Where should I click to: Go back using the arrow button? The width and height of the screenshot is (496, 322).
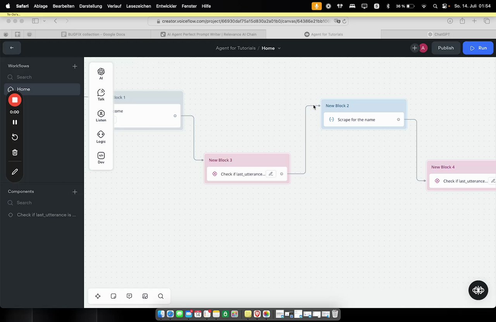[x=12, y=48]
